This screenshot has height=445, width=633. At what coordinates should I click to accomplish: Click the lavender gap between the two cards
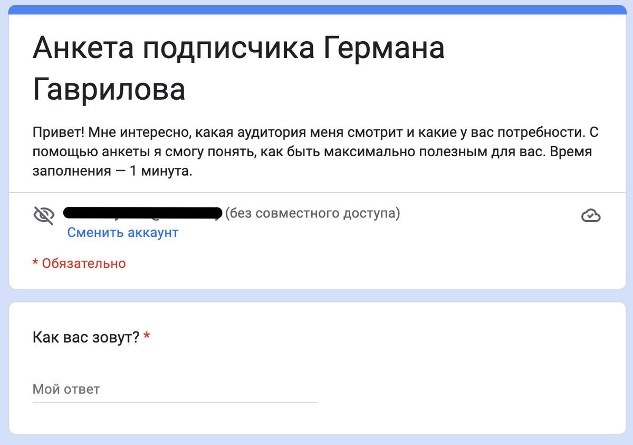coord(316,295)
